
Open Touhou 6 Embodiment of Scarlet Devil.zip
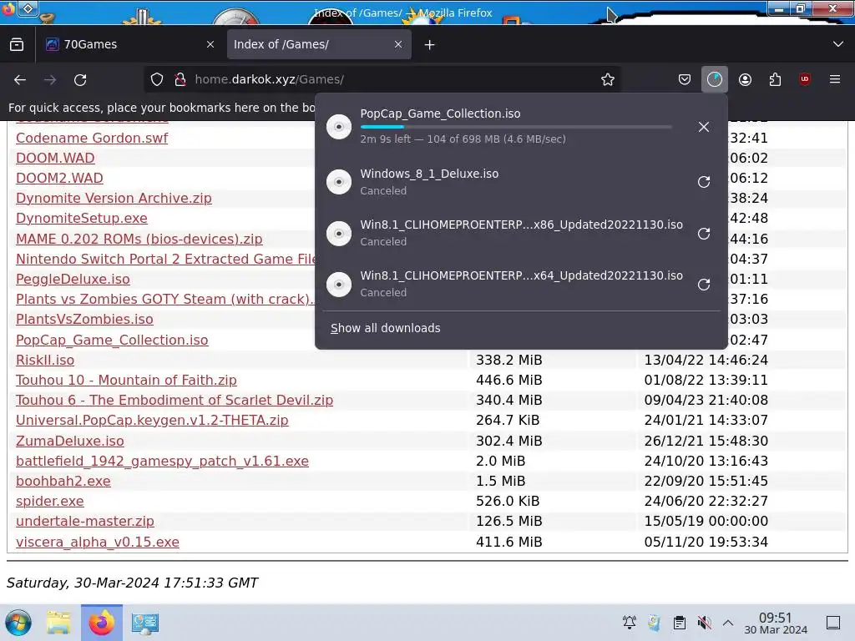(175, 400)
